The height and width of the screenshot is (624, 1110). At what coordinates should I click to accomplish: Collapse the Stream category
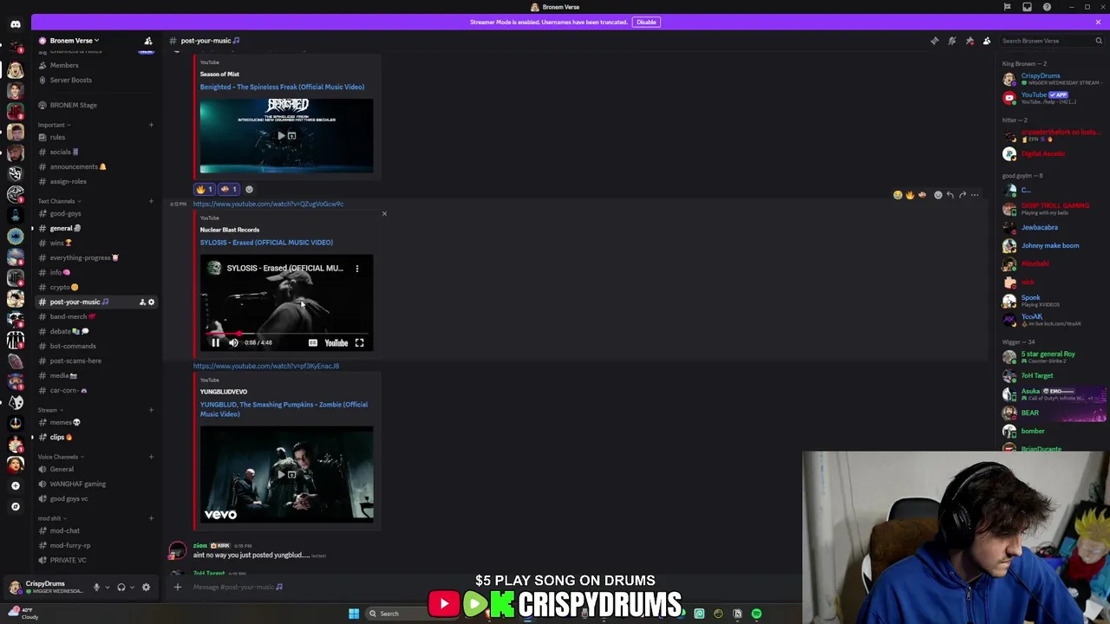pos(49,410)
